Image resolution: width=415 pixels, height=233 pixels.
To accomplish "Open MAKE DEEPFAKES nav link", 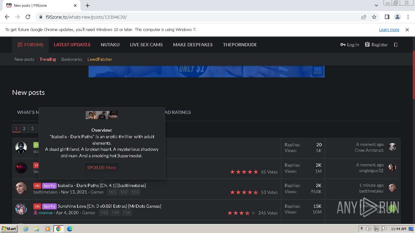I will tap(193, 45).
